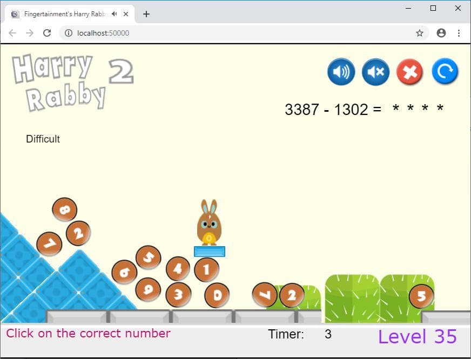Turn sound on with speaker button
The width and height of the screenshot is (471, 359).
(x=341, y=72)
